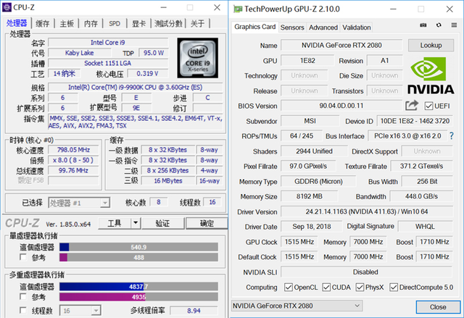This screenshot has height=318, width=464.
Task: Click the single-thread 540.9 score bar
Action: pos(138,247)
